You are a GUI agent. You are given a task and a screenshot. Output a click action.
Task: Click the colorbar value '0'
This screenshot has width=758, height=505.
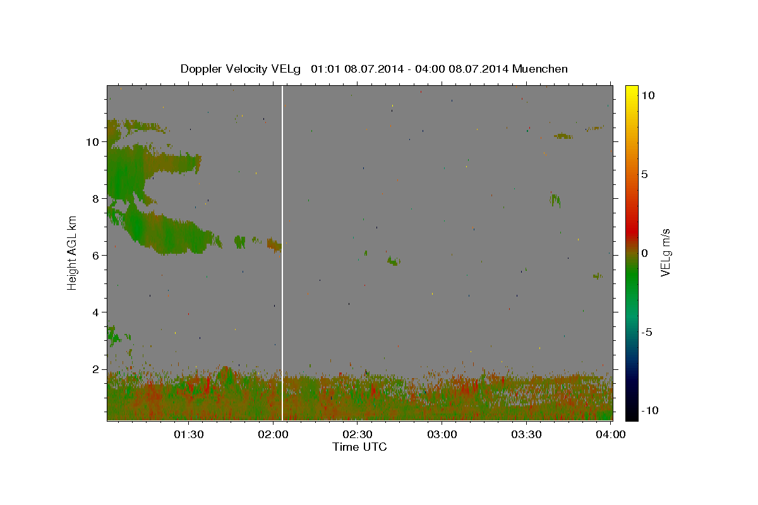(x=644, y=253)
